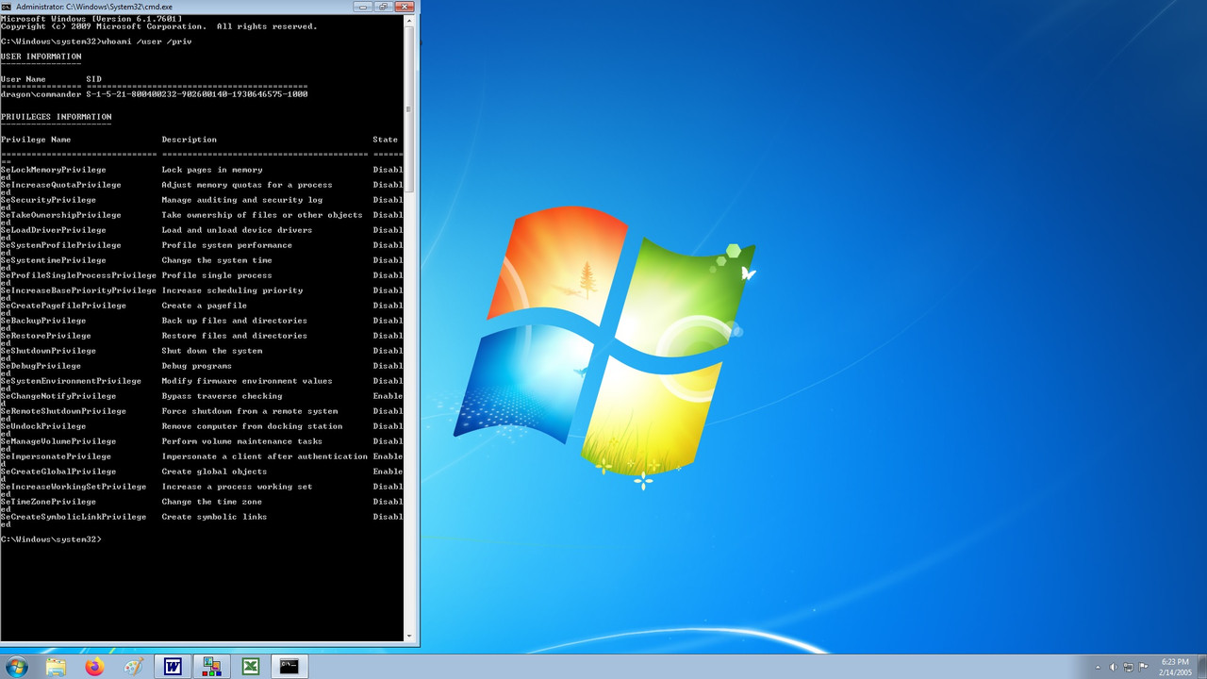Minimize the cmd.exe window
Screen dimensions: 1207x679
[x=364, y=7]
